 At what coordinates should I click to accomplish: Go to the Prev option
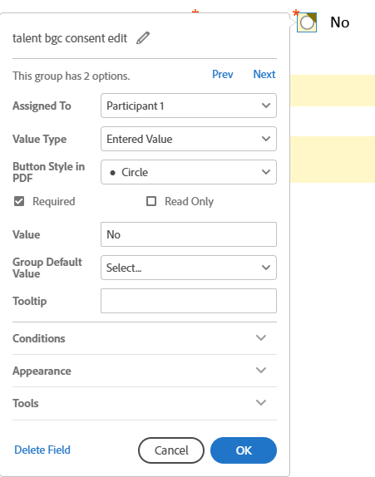(x=223, y=74)
